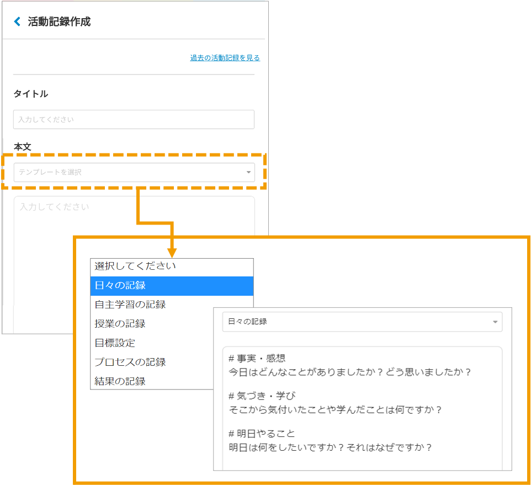The height and width of the screenshot is (485, 531).
Task: Click the 今日はどんなことがありましたか question line
Action: (x=350, y=372)
